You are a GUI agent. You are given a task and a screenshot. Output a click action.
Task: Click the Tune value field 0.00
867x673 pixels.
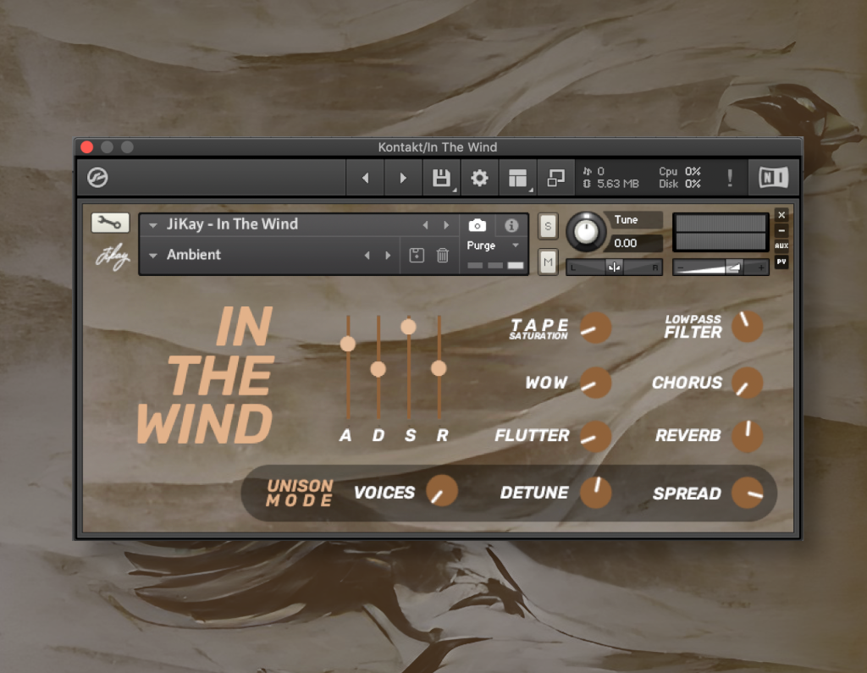[636, 243]
